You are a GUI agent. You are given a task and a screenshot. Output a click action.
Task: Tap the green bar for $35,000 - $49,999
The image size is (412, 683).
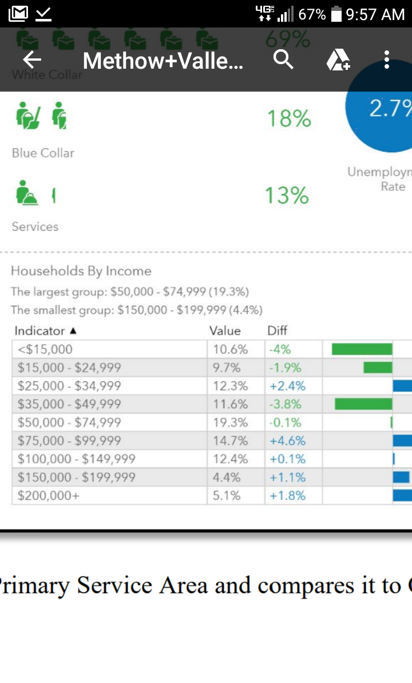363,404
